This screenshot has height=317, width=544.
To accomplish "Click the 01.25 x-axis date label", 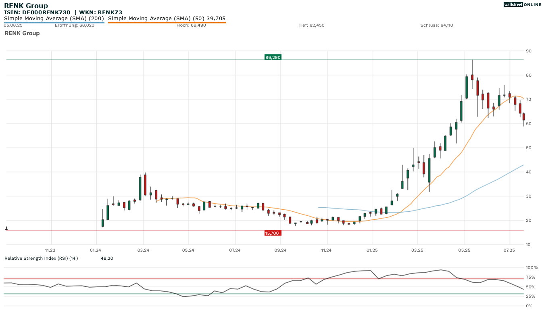I will pos(372,250).
